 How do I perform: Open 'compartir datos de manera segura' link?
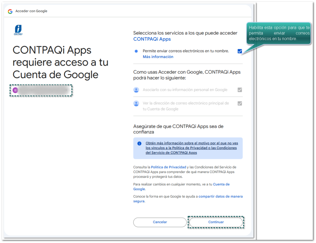pyautogui.click(x=221, y=197)
